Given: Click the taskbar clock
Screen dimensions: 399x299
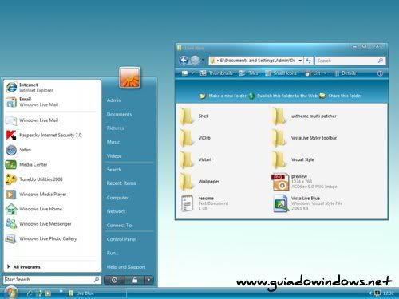Looking at the screenshot, I should pos(389,293).
